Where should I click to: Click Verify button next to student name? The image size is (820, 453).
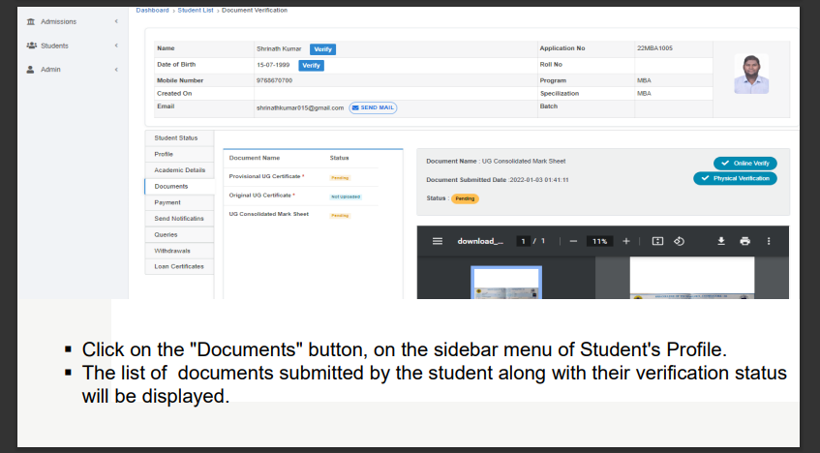click(322, 49)
